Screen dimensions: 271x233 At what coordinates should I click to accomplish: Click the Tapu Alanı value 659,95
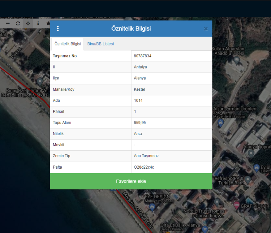tap(140, 123)
